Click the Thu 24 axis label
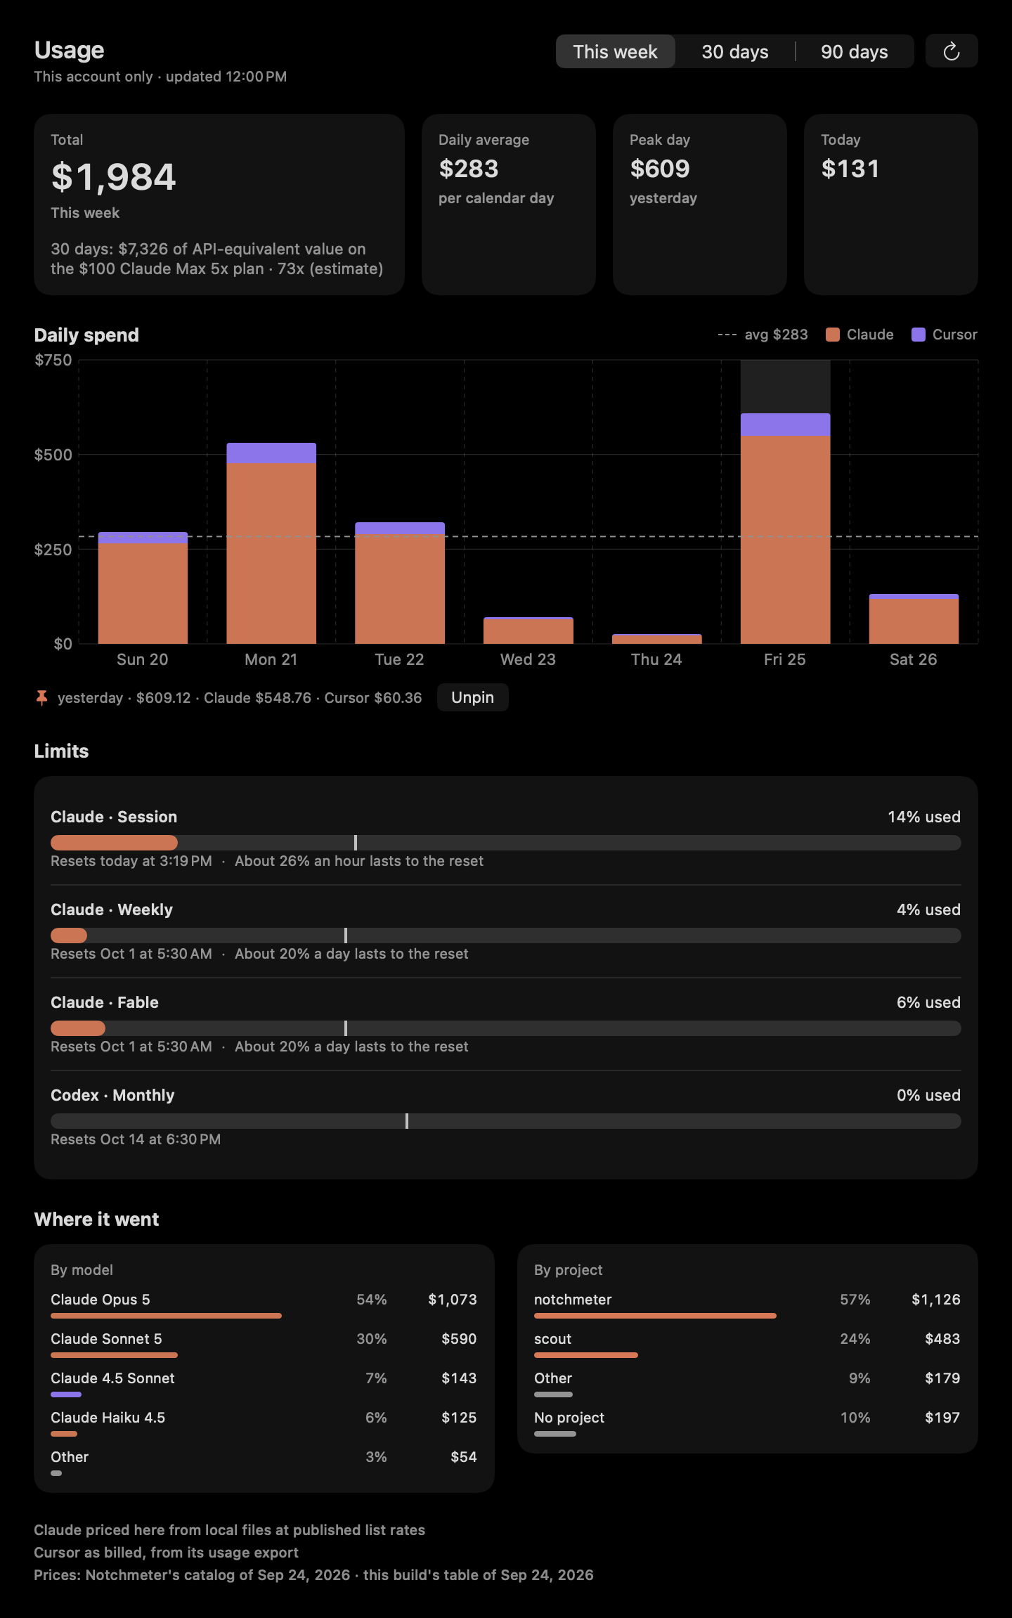The image size is (1012, 1618). tap(656, 659)
